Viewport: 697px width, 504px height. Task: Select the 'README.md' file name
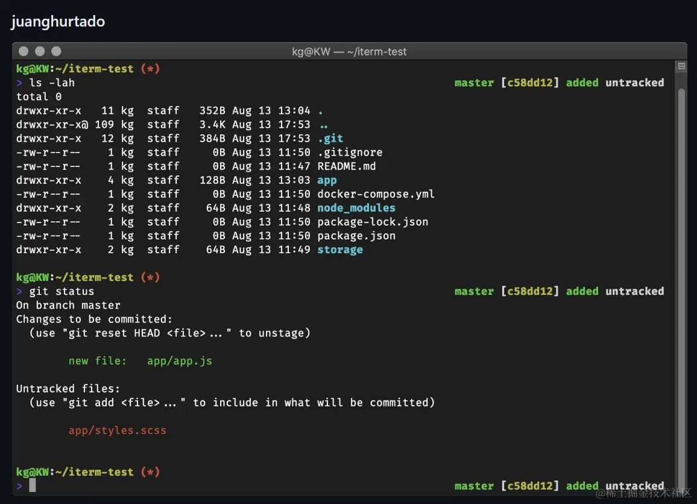347,166
